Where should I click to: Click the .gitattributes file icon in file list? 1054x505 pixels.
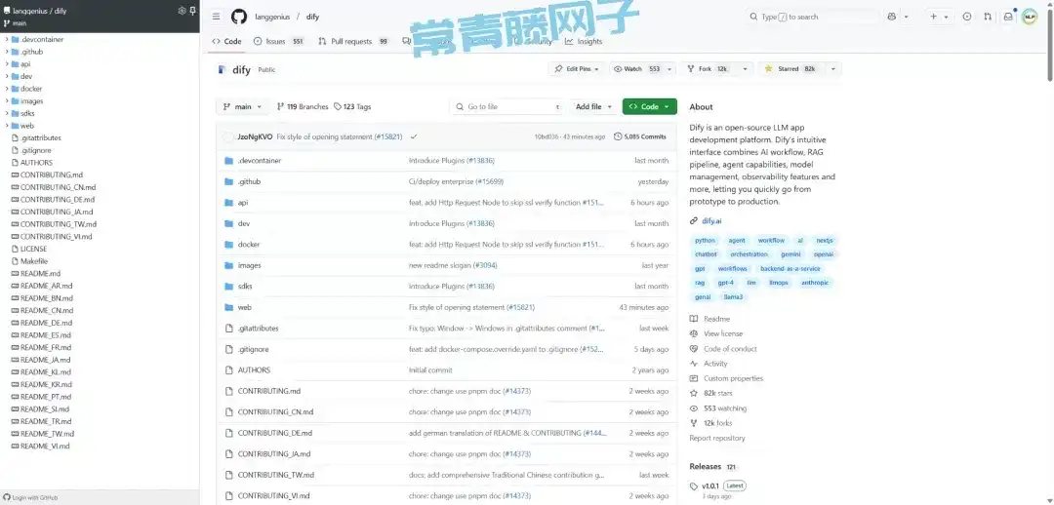click(x=228, y=329)
